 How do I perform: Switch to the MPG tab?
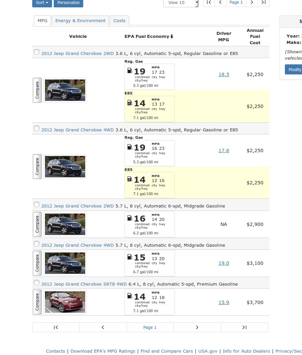(42, 20)
